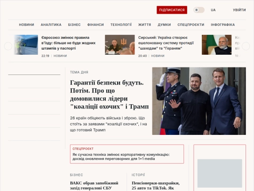Open article ВАКС обрав запобіжний захід генералові СБУ
Screen dimensions: 254x191
94,185
